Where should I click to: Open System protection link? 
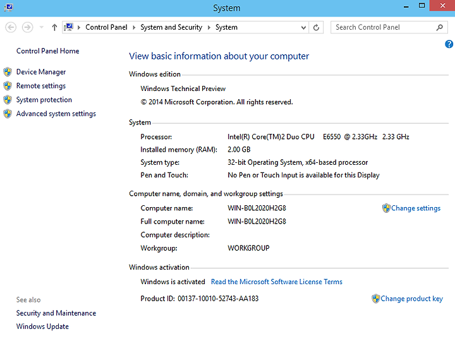tap(44, 100)
